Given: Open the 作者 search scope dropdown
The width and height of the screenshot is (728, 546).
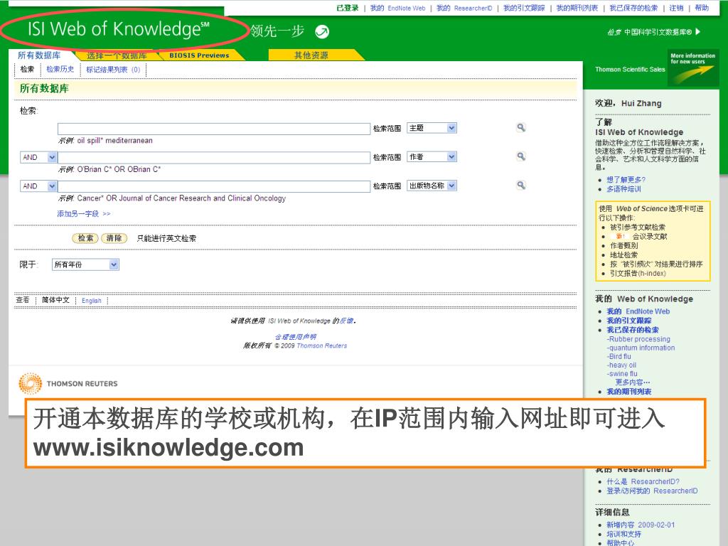Looking at the screenshot, I should point(432,157).
